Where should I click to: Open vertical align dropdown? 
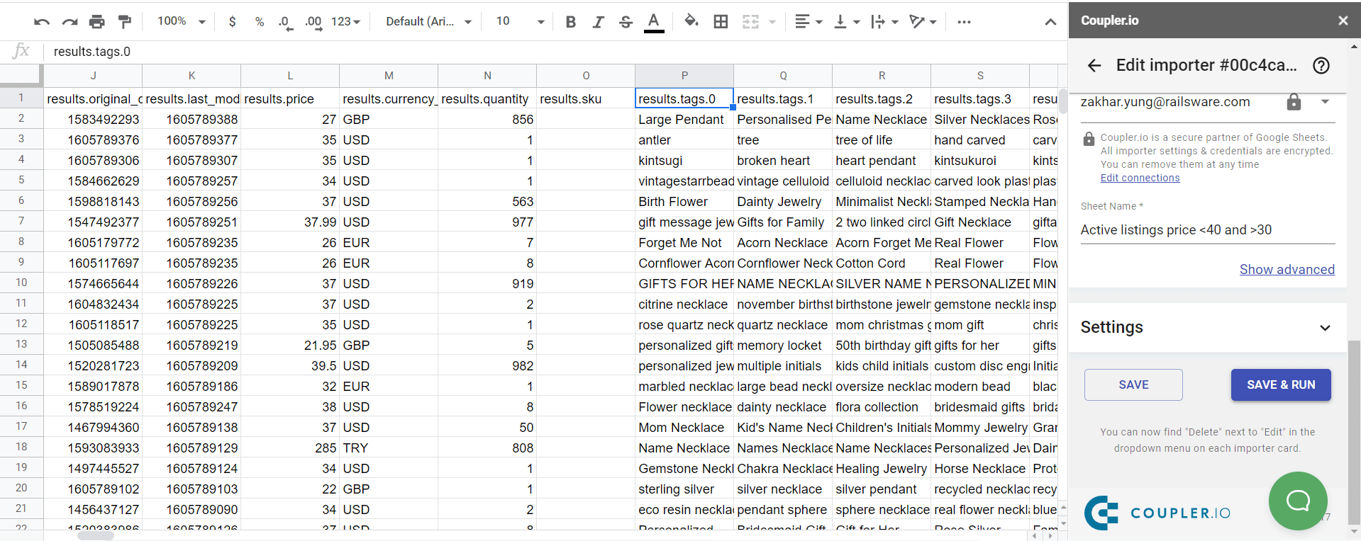pos(847,22)
